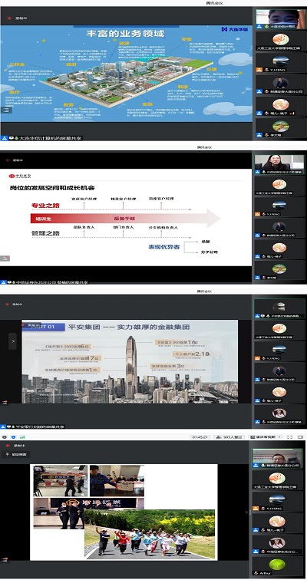Click the button below 录制中 in the team-photos meeting
The width and height of the screenshot is (307, 583).
16,454
